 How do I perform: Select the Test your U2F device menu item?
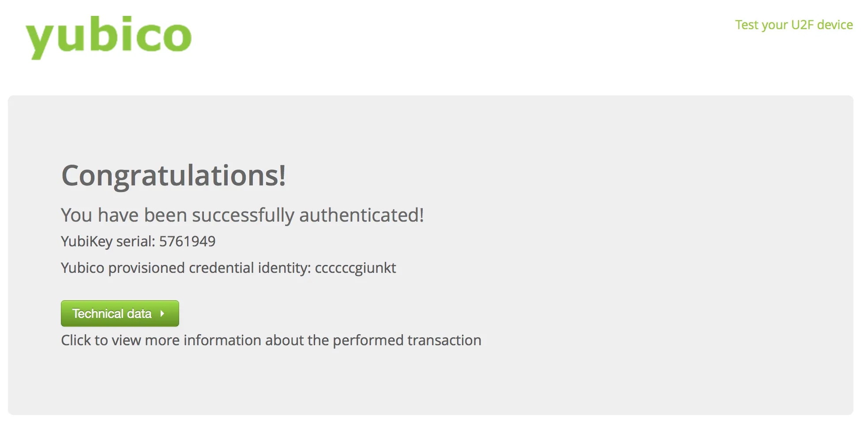click(x=793, y=25)
